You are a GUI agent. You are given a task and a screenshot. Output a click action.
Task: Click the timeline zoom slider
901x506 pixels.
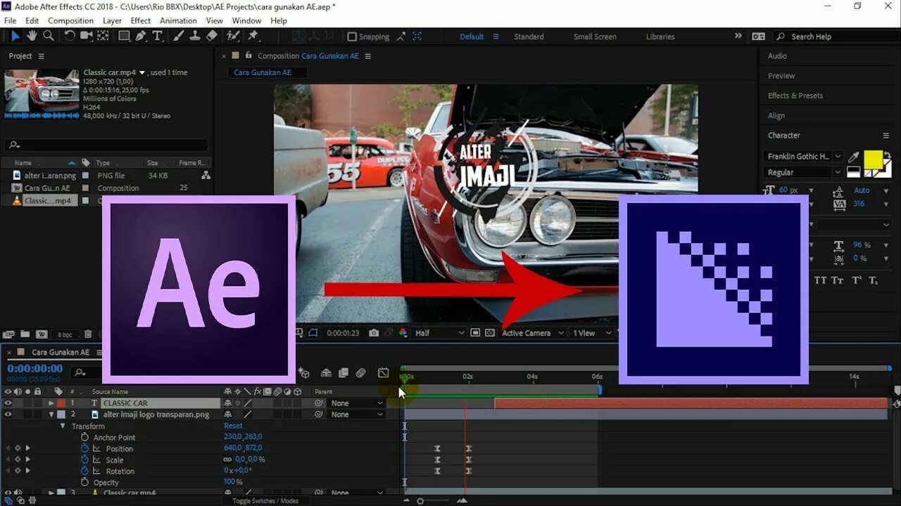pyautogui.click(x=434, y=500)
